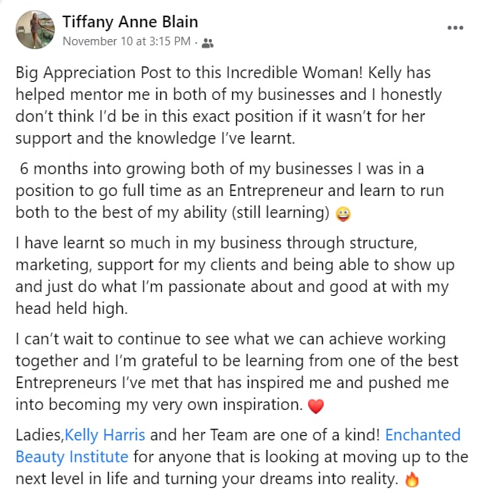Viewport: 484px width, 499px height.
Task: Open the Kelly Harris tagged profile link
Action: (x=105, y=435)
